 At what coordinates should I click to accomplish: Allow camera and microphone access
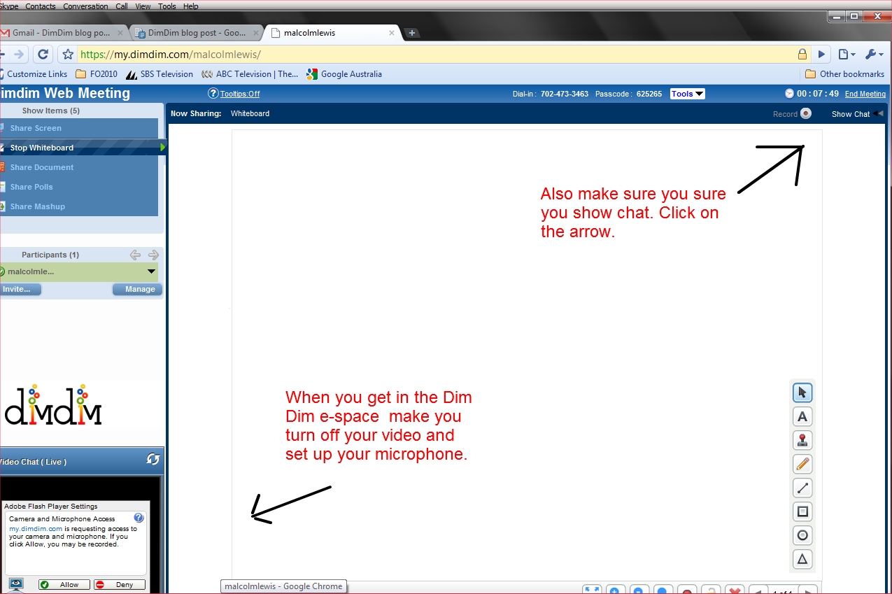(x=64, y=584)
